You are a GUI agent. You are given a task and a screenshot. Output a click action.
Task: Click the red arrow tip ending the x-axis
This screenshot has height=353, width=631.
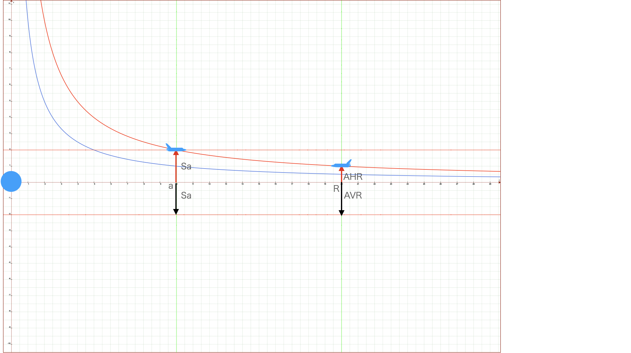pyautogui.click(x=499, y=182)
